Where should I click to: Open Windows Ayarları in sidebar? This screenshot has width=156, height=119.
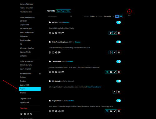point(30,48)
